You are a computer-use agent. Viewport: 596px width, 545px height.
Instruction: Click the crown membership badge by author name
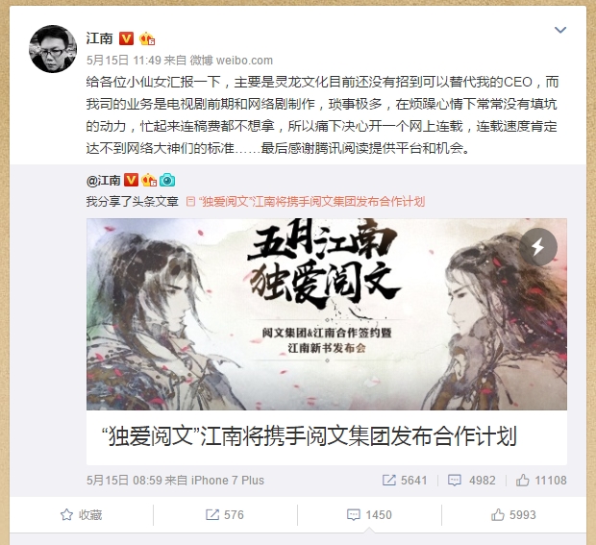(147, 38)
